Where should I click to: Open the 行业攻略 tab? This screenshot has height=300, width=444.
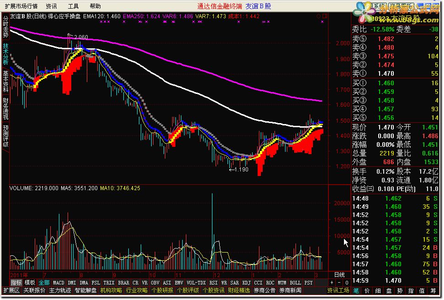[x=137, y=290]
